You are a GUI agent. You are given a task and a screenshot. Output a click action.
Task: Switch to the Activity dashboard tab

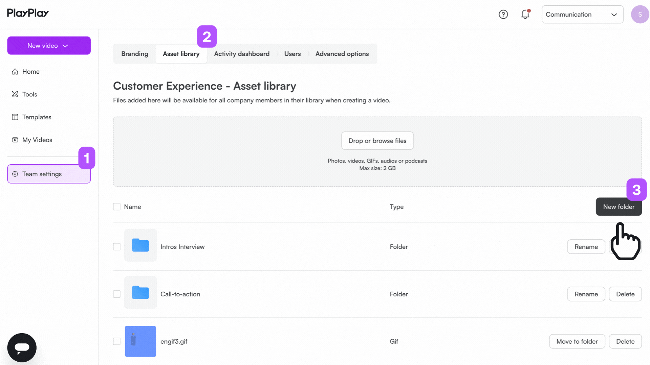pyautogui.click(x=242, y=54)
